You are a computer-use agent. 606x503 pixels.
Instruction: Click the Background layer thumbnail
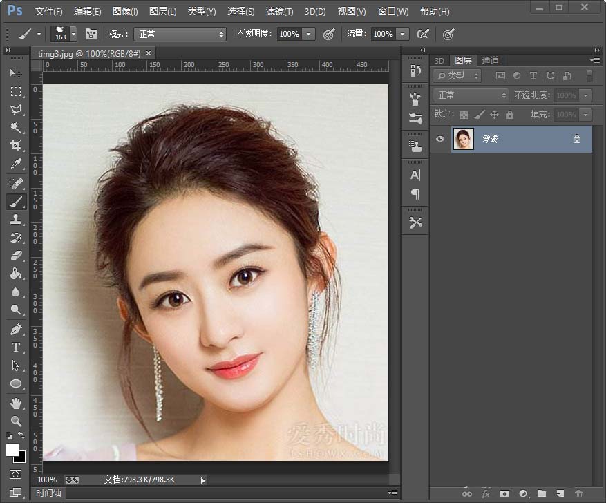tap(463, 139)
